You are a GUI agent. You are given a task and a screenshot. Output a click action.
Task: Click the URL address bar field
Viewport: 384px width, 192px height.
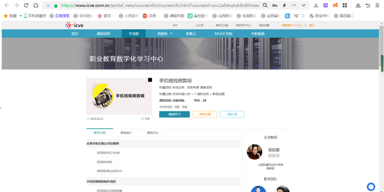tap(159, 5)
